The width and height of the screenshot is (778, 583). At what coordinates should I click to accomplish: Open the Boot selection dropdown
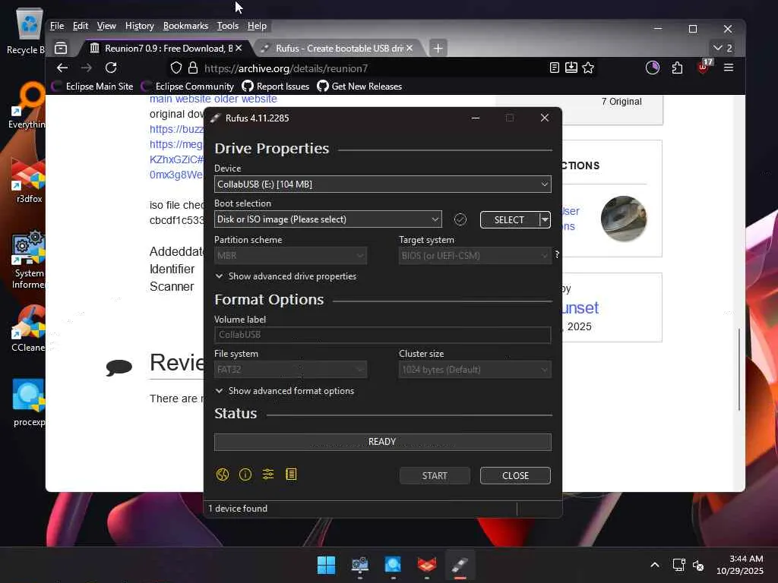(328, 219)
